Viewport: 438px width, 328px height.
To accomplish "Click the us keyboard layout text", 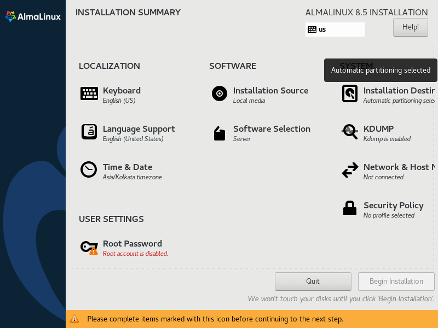I will 322,30.
